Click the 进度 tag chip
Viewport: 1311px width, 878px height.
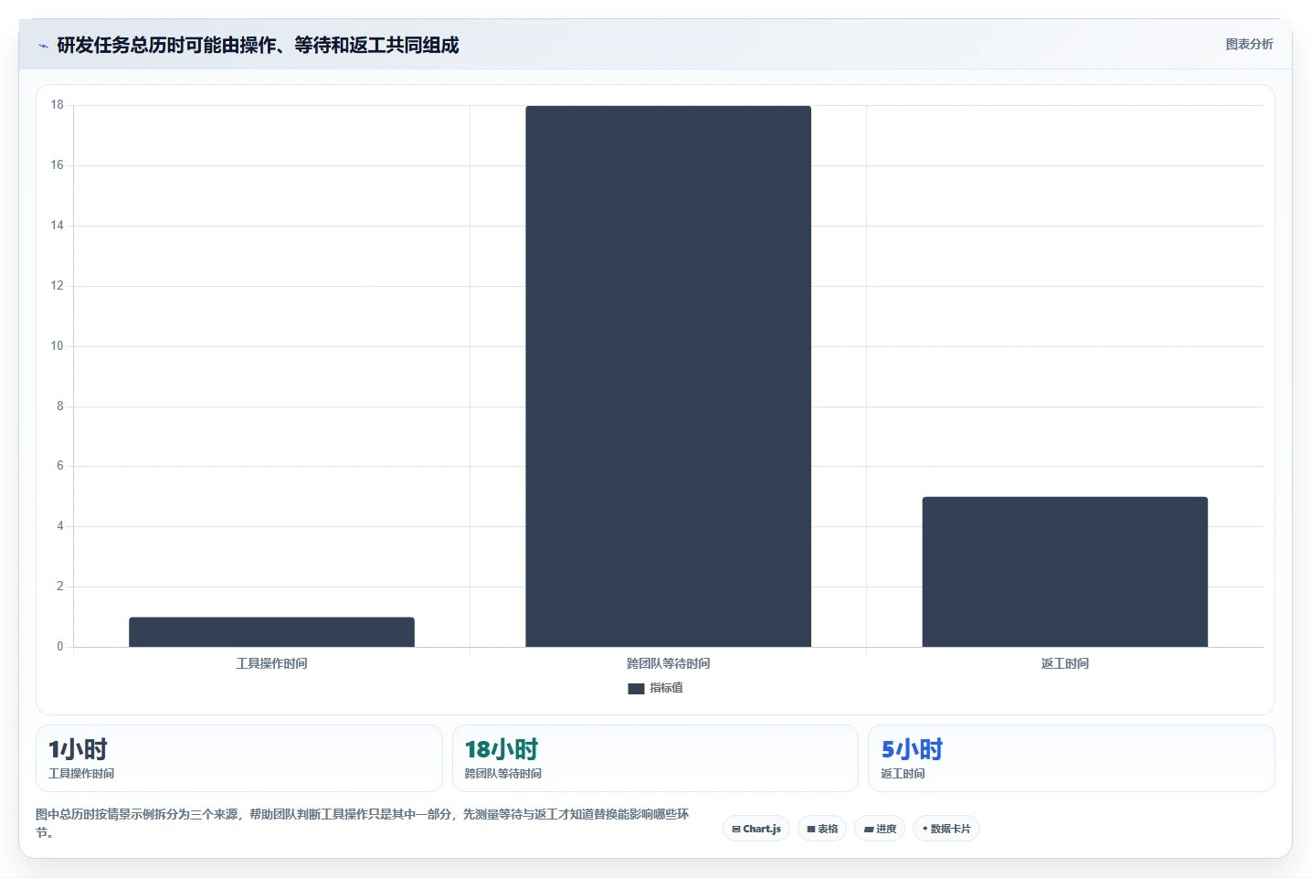(x=880, y=829)
